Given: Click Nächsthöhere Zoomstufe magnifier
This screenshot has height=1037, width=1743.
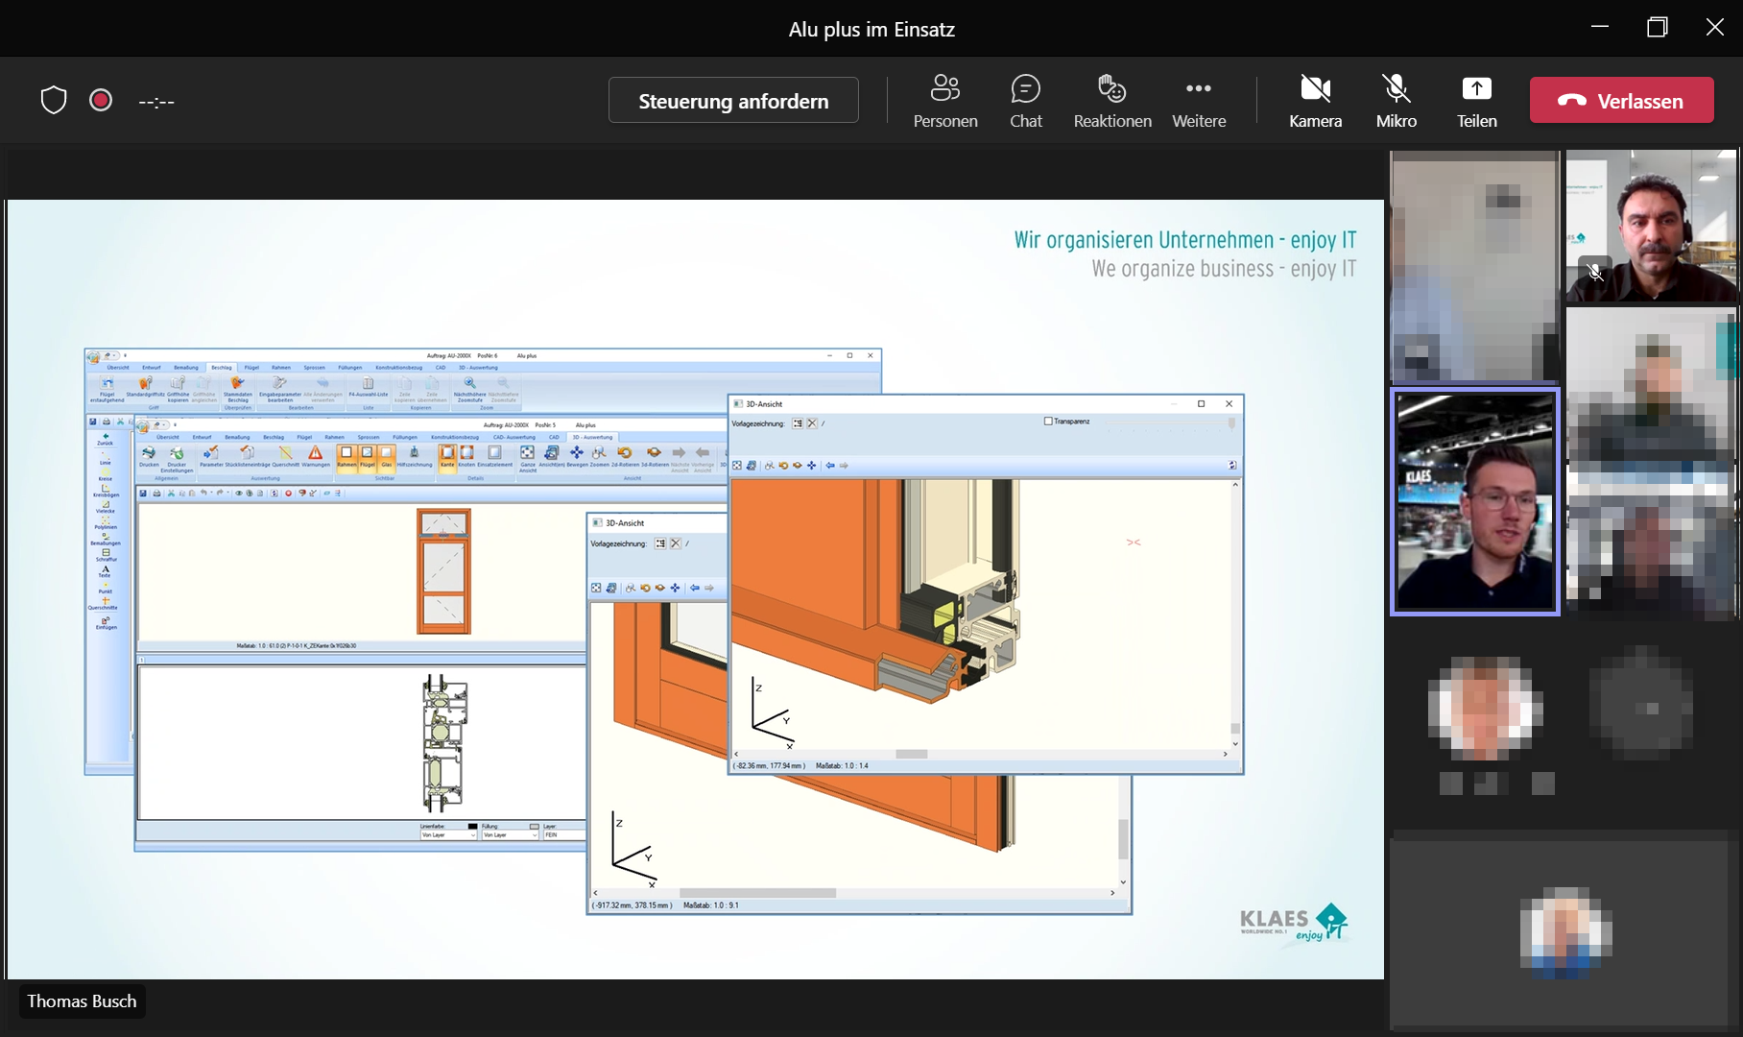Looking at the screenshot, I should (x=469, y=390).
